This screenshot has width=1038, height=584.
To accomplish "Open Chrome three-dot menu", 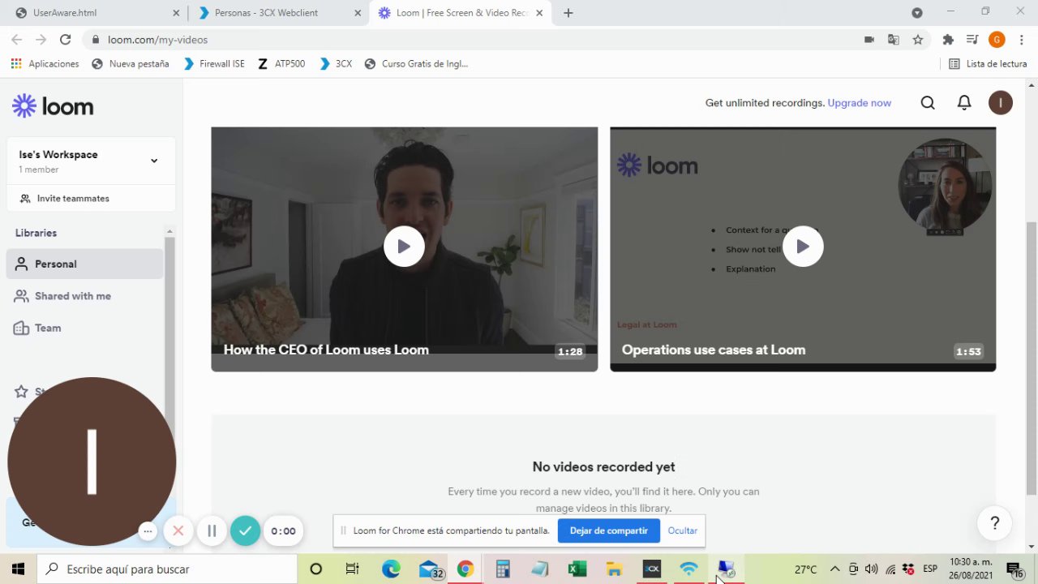I will 1022,40.
